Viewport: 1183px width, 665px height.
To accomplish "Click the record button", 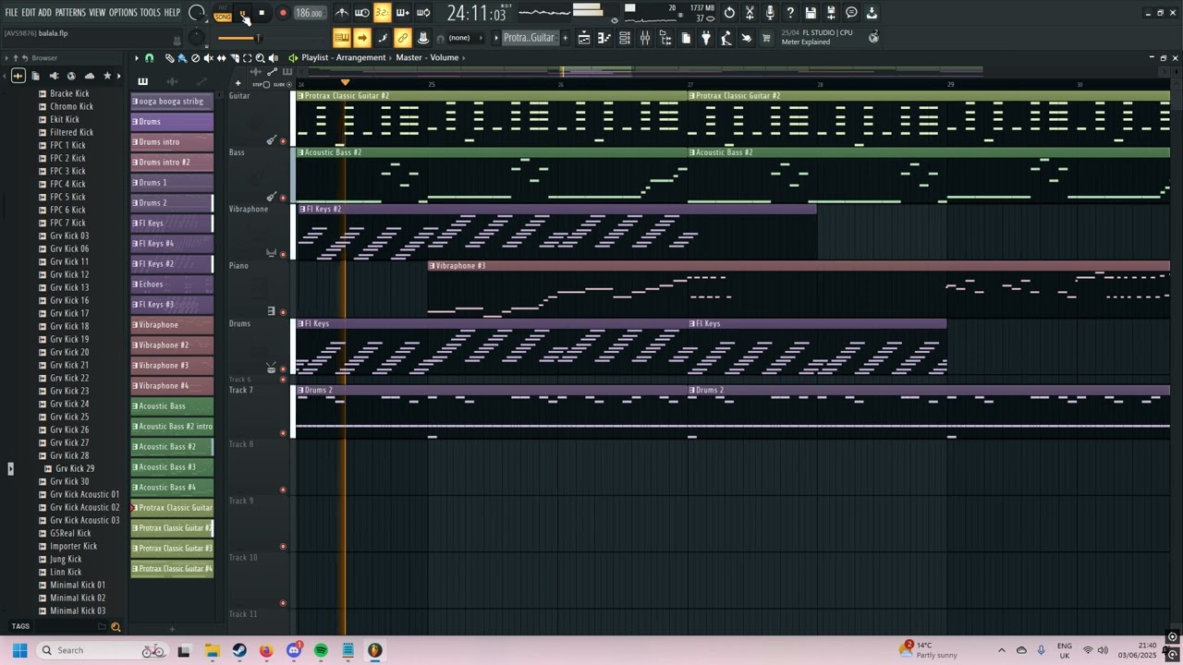I will [283, 13].
